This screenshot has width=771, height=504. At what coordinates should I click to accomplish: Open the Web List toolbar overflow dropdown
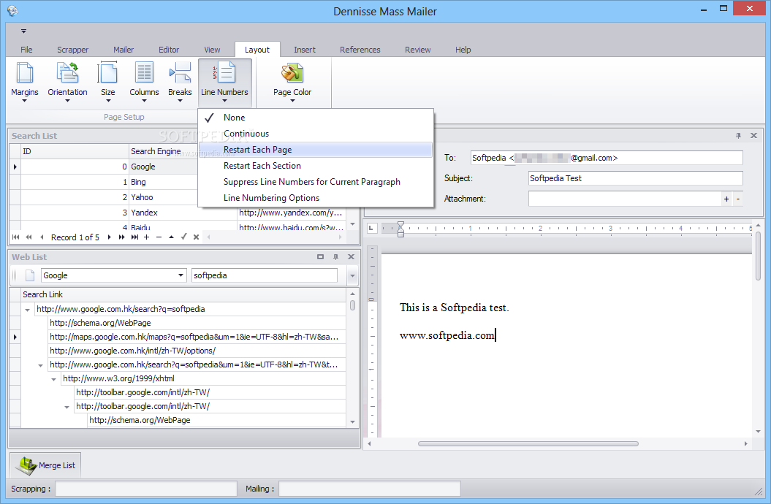point(352,275)
